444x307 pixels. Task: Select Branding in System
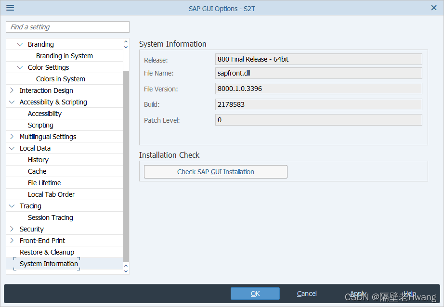[64, 56]
